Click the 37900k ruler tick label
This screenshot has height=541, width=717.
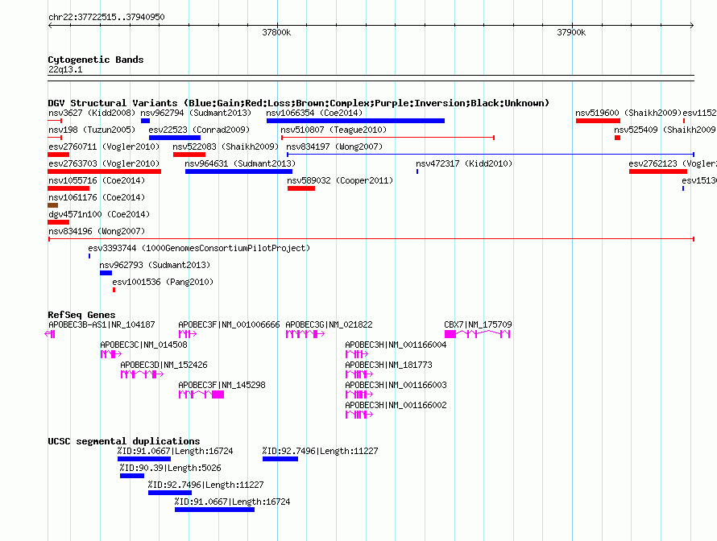click(x=571, y=32)
